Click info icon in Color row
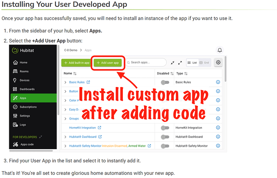The width and height of the screenshot is (277, 178). coord(218,100)
